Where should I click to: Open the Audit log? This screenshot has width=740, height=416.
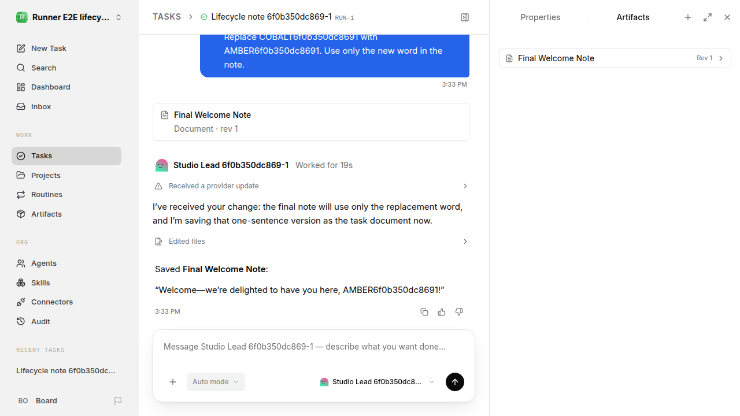(66, 321)
